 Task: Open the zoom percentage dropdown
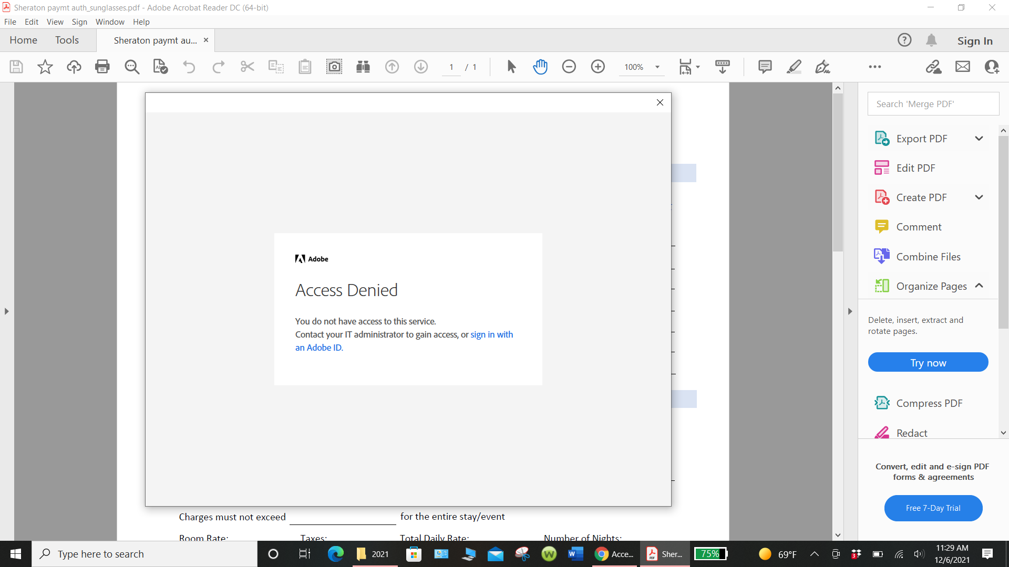click(658, 67)
